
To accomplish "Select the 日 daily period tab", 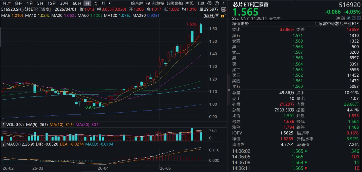I will point(87,4).
